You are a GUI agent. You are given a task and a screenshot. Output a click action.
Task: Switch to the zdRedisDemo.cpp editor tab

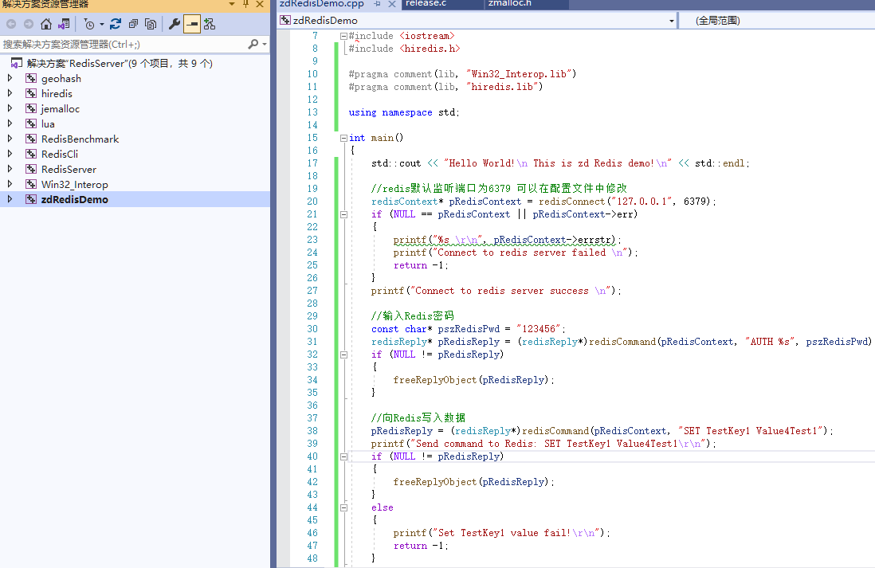click(x=322, y=4)
